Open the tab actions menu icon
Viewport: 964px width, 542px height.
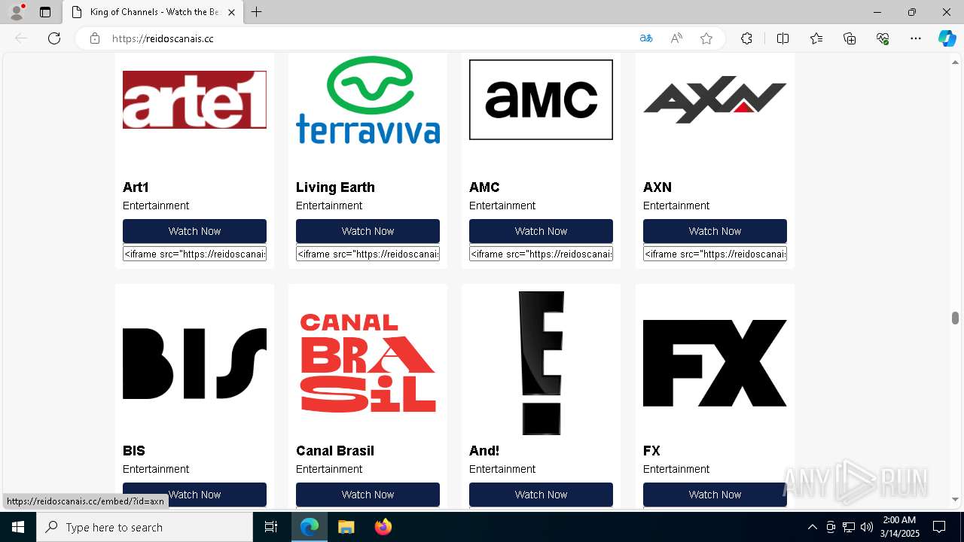point(45,12)
